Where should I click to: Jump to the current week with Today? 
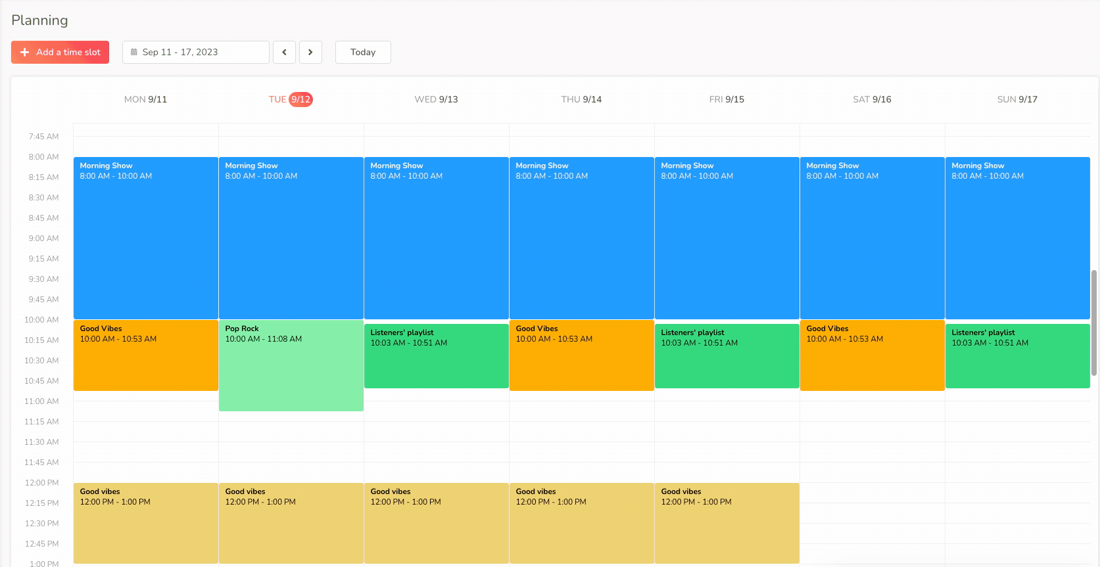click(x=363, y=52)
